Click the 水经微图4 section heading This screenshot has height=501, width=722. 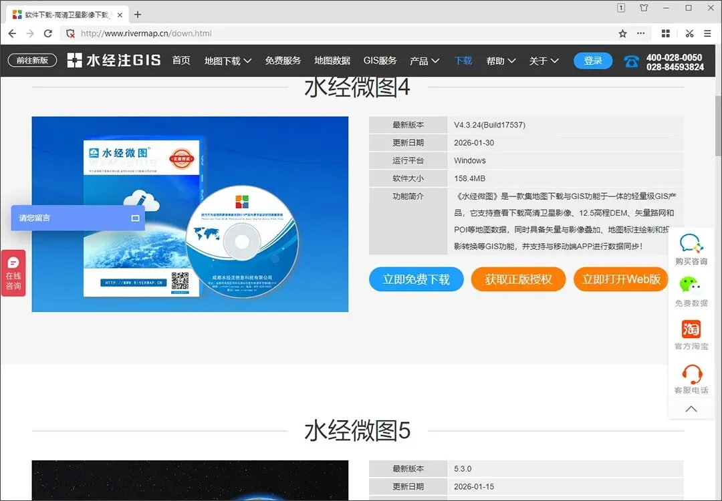point(357,88)
